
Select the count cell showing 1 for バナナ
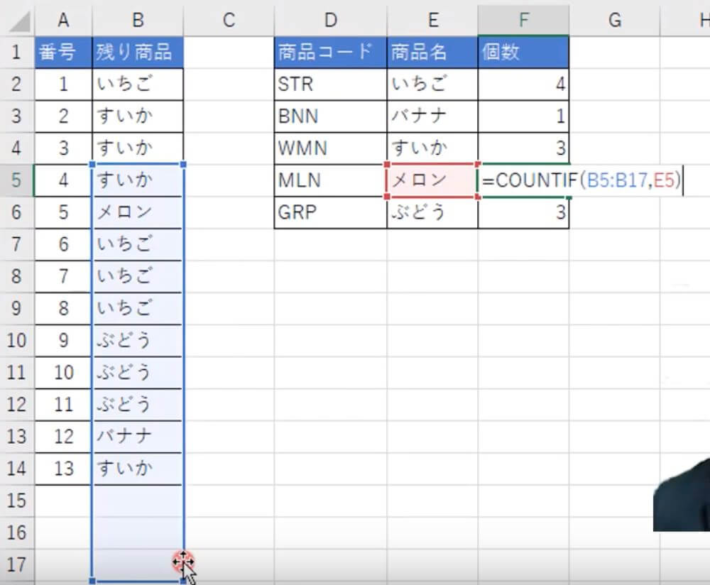[x=523, y=116]
